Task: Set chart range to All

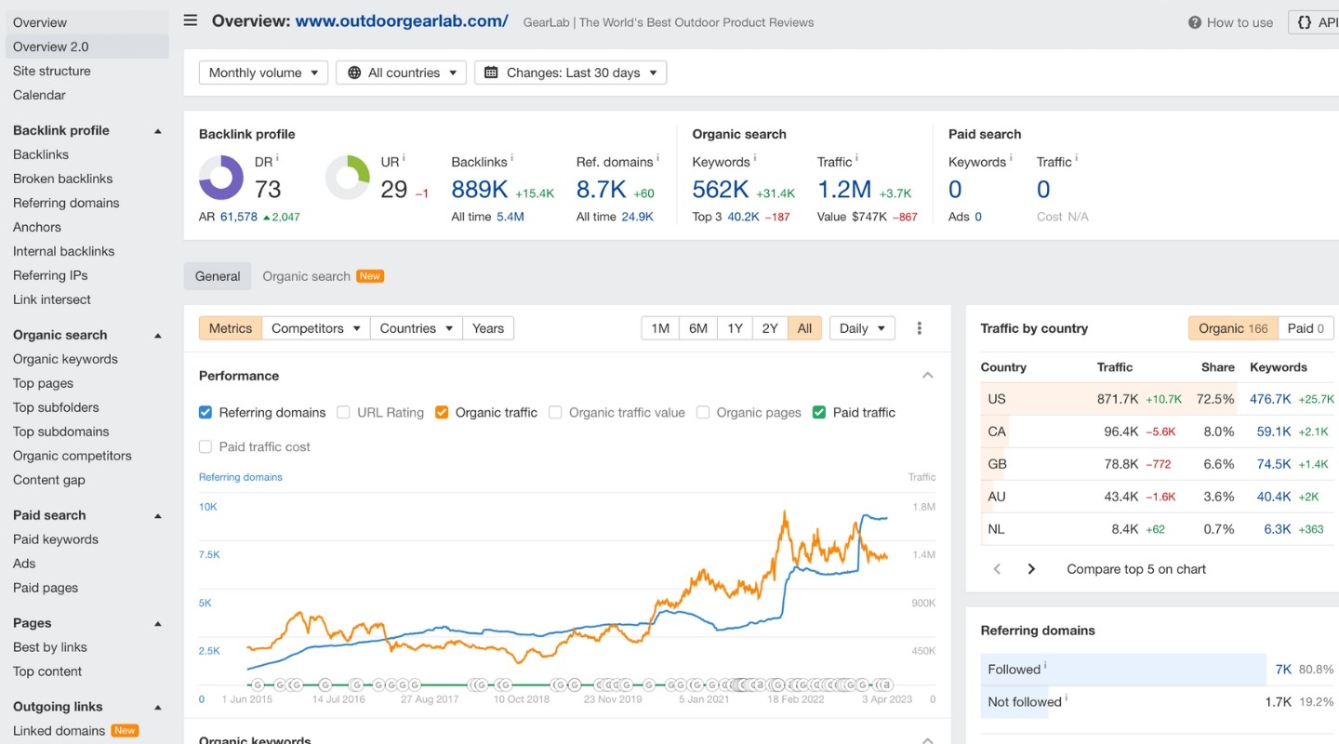Action: [x=804, y=328]
